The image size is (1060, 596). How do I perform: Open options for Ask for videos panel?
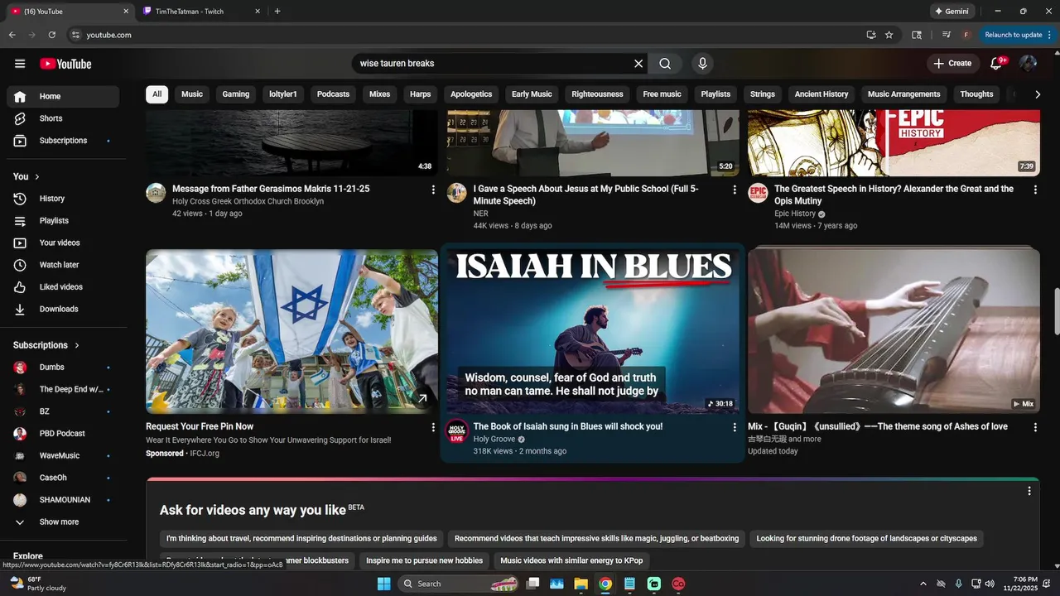[1029, 491]
